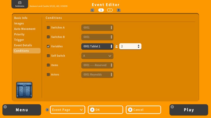Open the Submenu button
This screenshot has width=211, height=118.
[x=20, y=4]
